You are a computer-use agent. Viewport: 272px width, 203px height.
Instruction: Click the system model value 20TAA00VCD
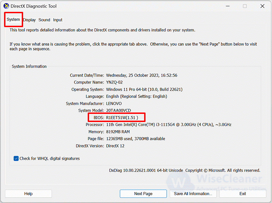coord(118,110)
